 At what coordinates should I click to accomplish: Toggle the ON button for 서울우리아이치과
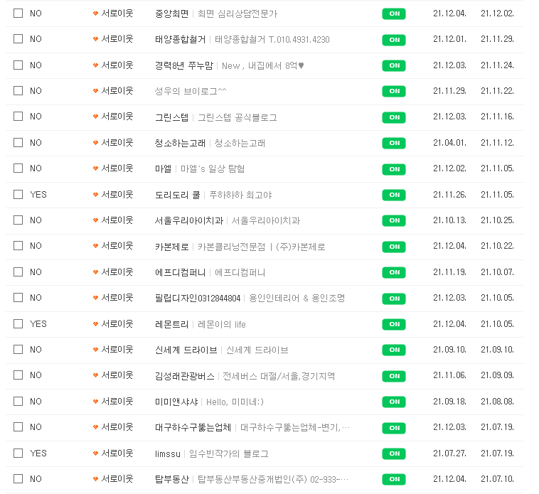coord(394,220)
